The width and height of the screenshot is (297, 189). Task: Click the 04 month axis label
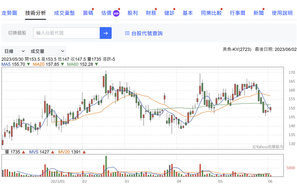(179, 181)
